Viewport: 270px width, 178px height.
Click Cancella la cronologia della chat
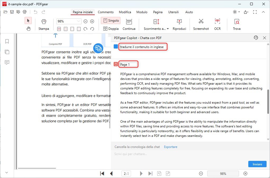point(137,147)
